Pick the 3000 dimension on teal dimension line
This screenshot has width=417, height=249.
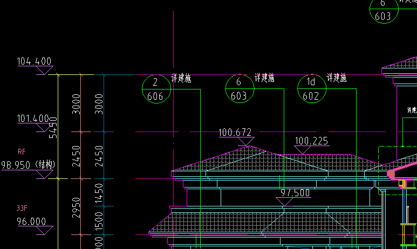(x=99, y=104)
